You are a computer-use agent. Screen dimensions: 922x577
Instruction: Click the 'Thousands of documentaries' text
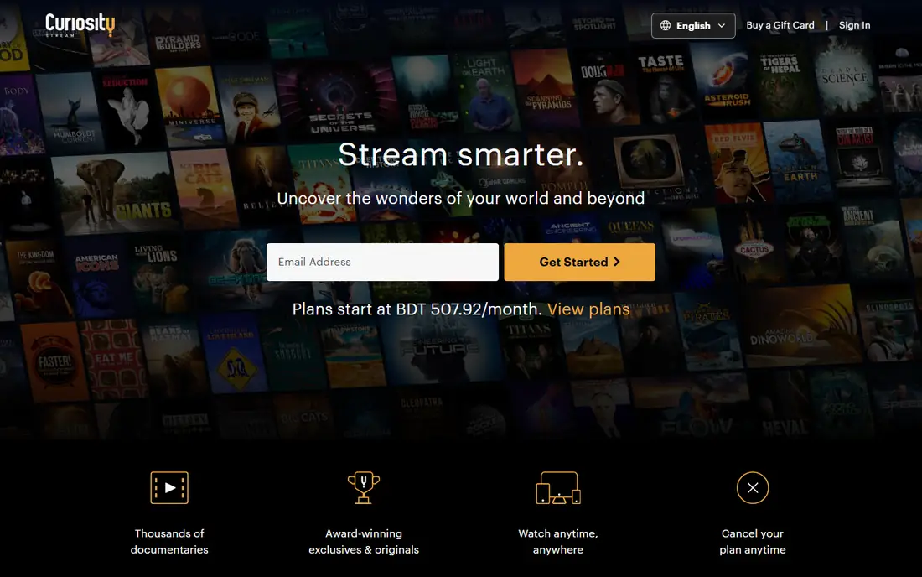point(169,541)
